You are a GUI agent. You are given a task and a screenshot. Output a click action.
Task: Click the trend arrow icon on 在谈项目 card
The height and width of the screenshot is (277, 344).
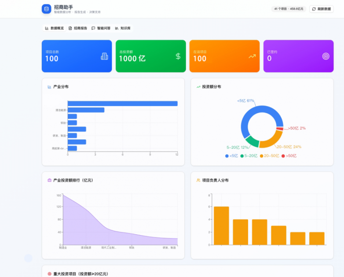[x=252, y=56]
